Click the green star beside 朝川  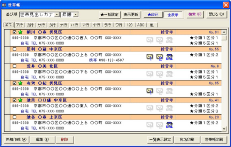click(x=20, y=32)
